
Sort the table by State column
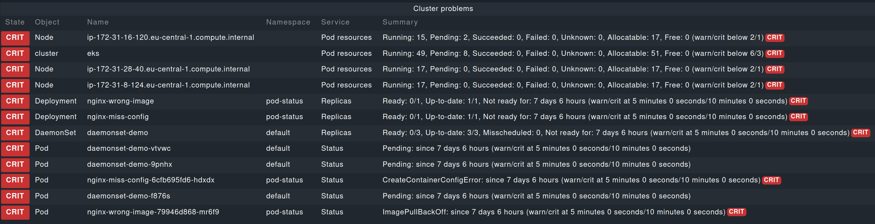[x=15, y=22]
